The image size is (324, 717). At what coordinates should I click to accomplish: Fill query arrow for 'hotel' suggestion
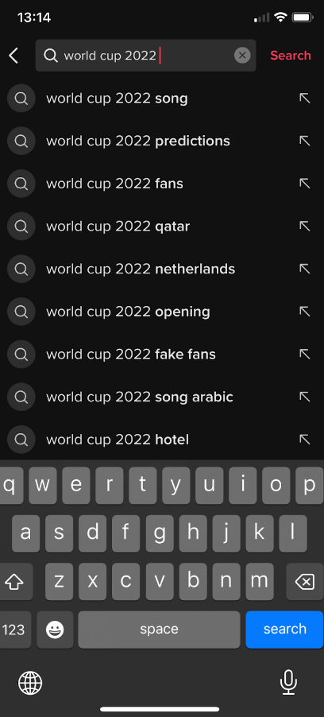(304, 440)
